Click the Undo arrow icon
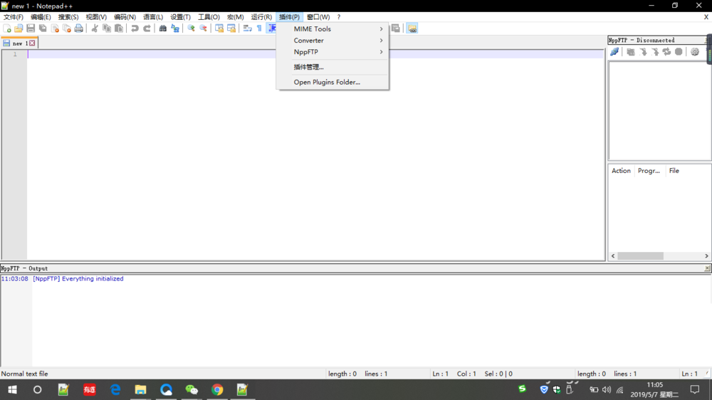This screenshot has height=400, width=712. click(x=135, y=28)
